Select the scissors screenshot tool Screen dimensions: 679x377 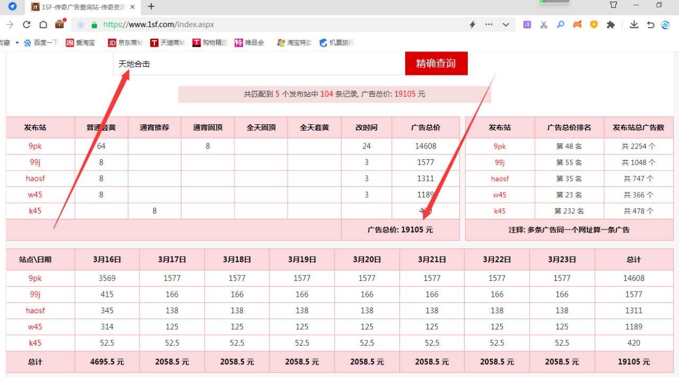[544, 24]
